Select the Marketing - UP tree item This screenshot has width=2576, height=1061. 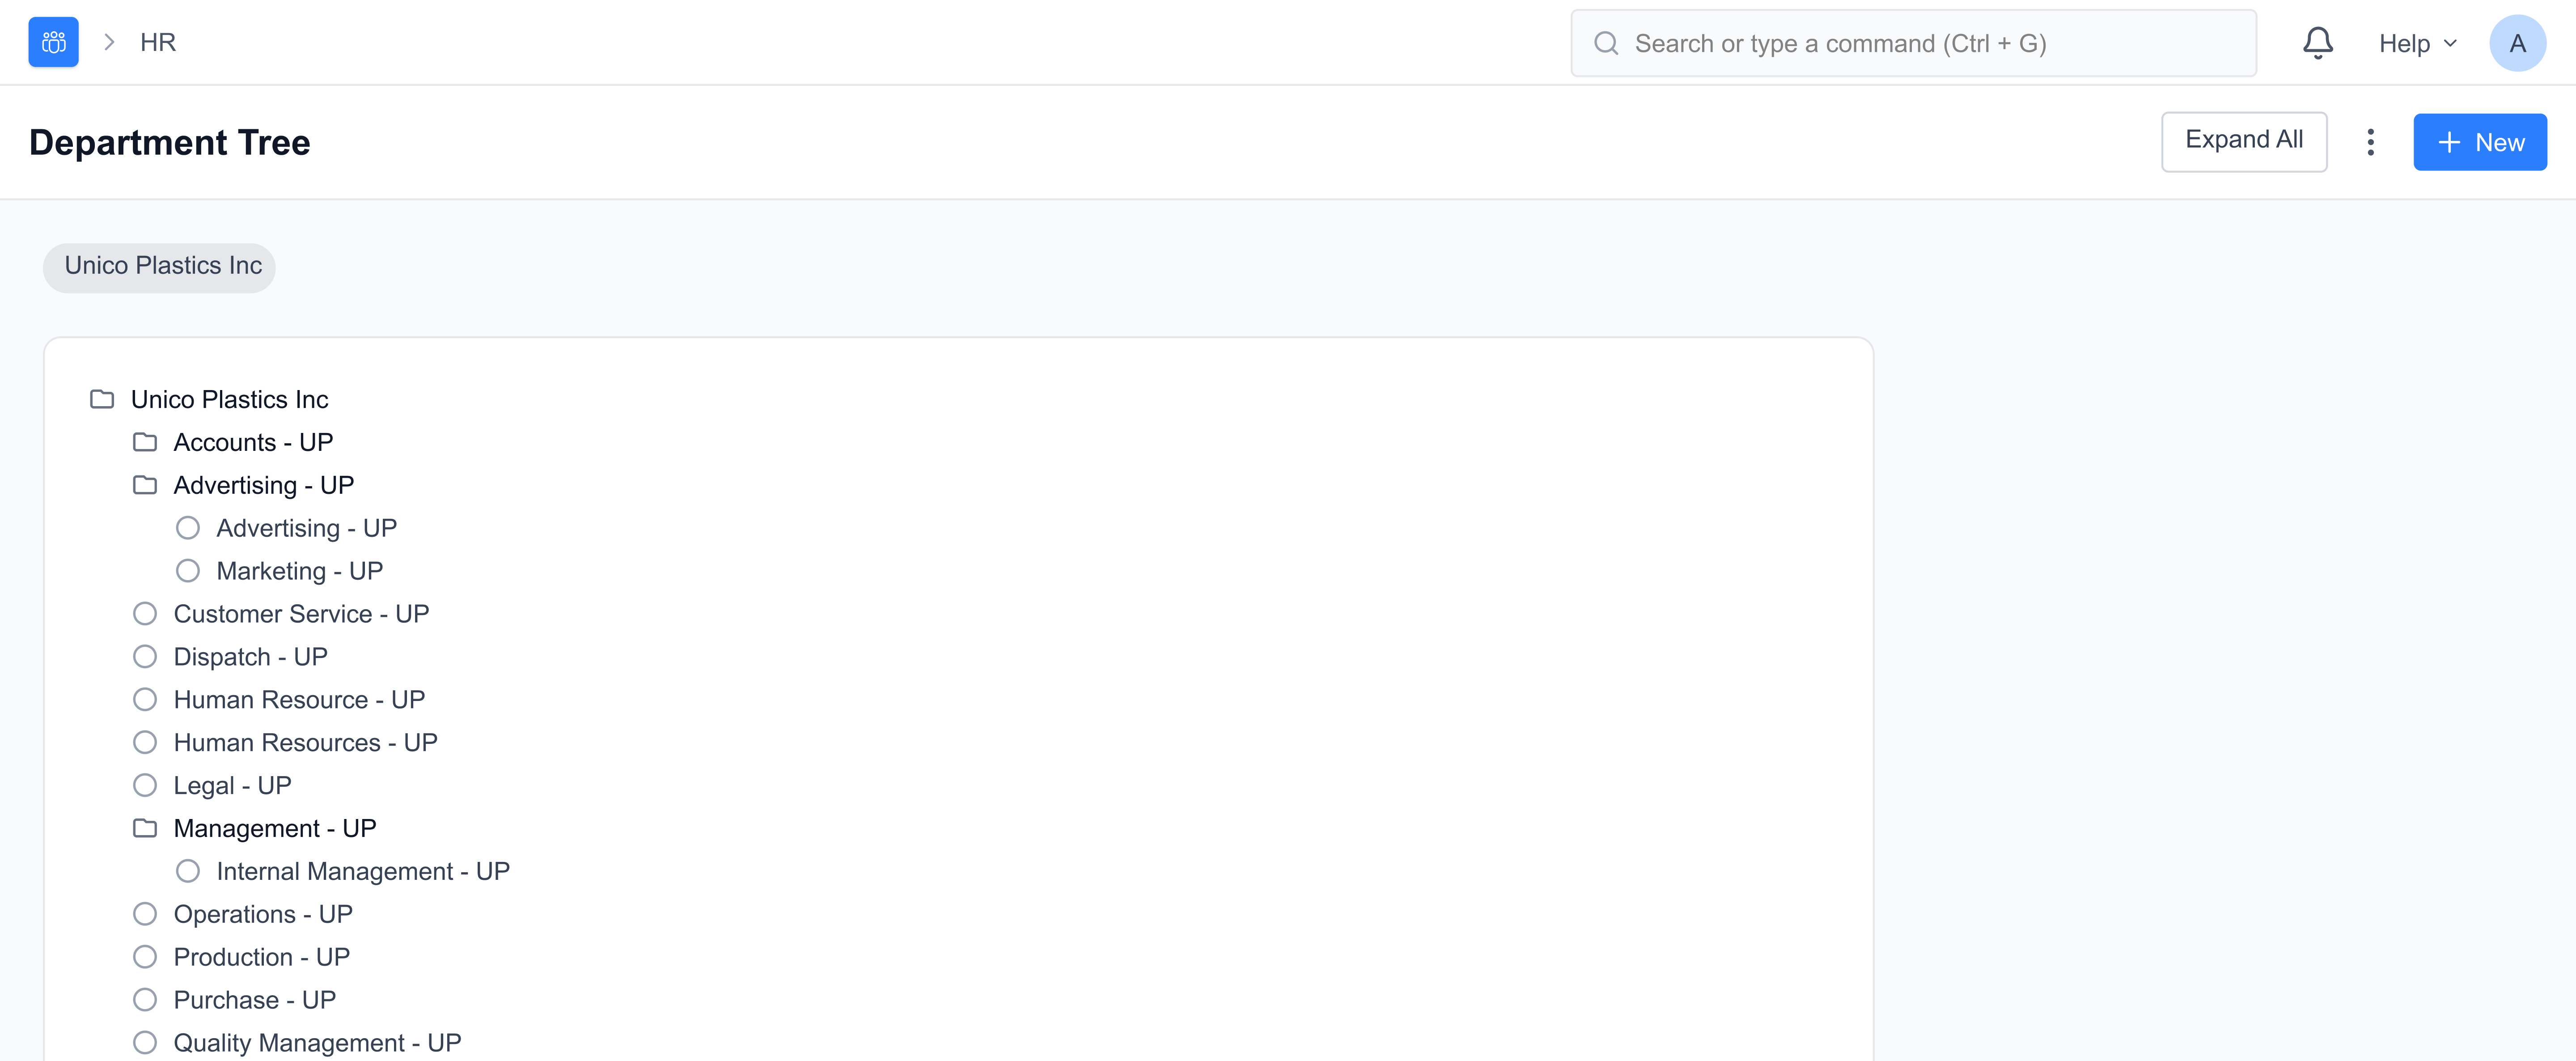(x=299, y=571)
